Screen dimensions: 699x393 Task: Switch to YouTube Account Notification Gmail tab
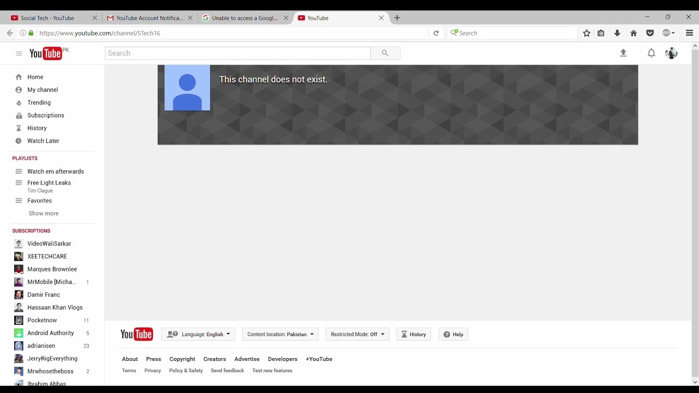pos(150,18)
